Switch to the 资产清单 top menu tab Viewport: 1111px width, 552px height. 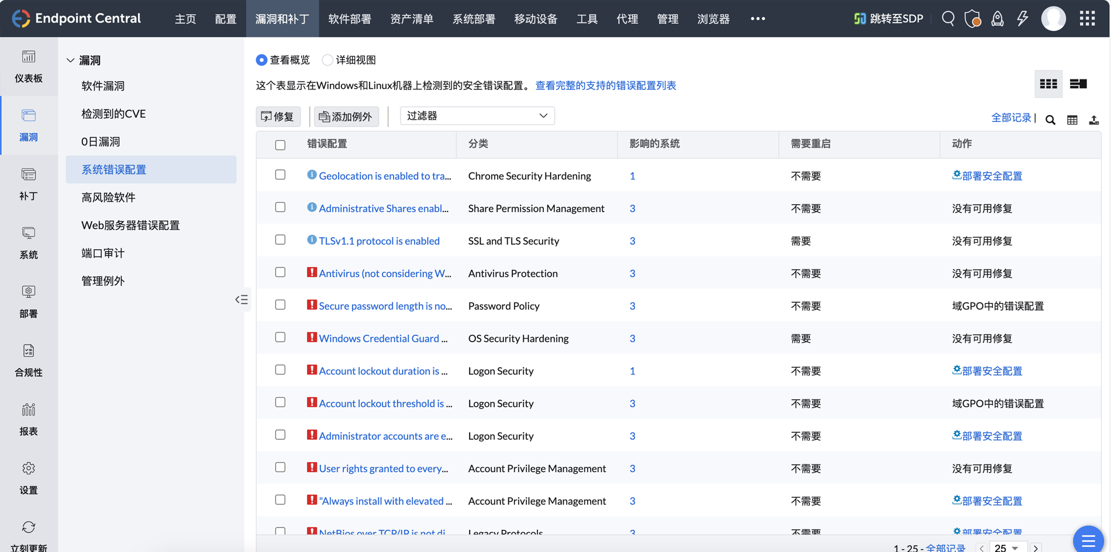pos(411,19)
